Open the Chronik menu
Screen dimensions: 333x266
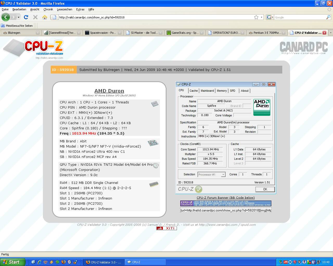coord(48,9)
